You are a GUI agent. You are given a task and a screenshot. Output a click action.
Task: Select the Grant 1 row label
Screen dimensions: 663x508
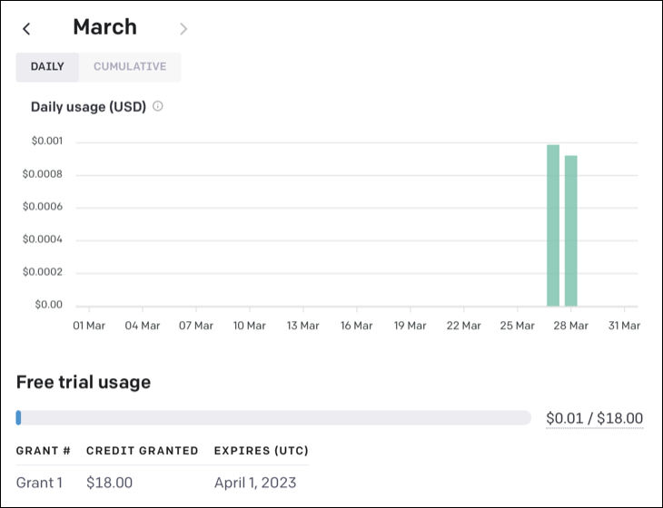pyautogui.click(x=39, y=483)
